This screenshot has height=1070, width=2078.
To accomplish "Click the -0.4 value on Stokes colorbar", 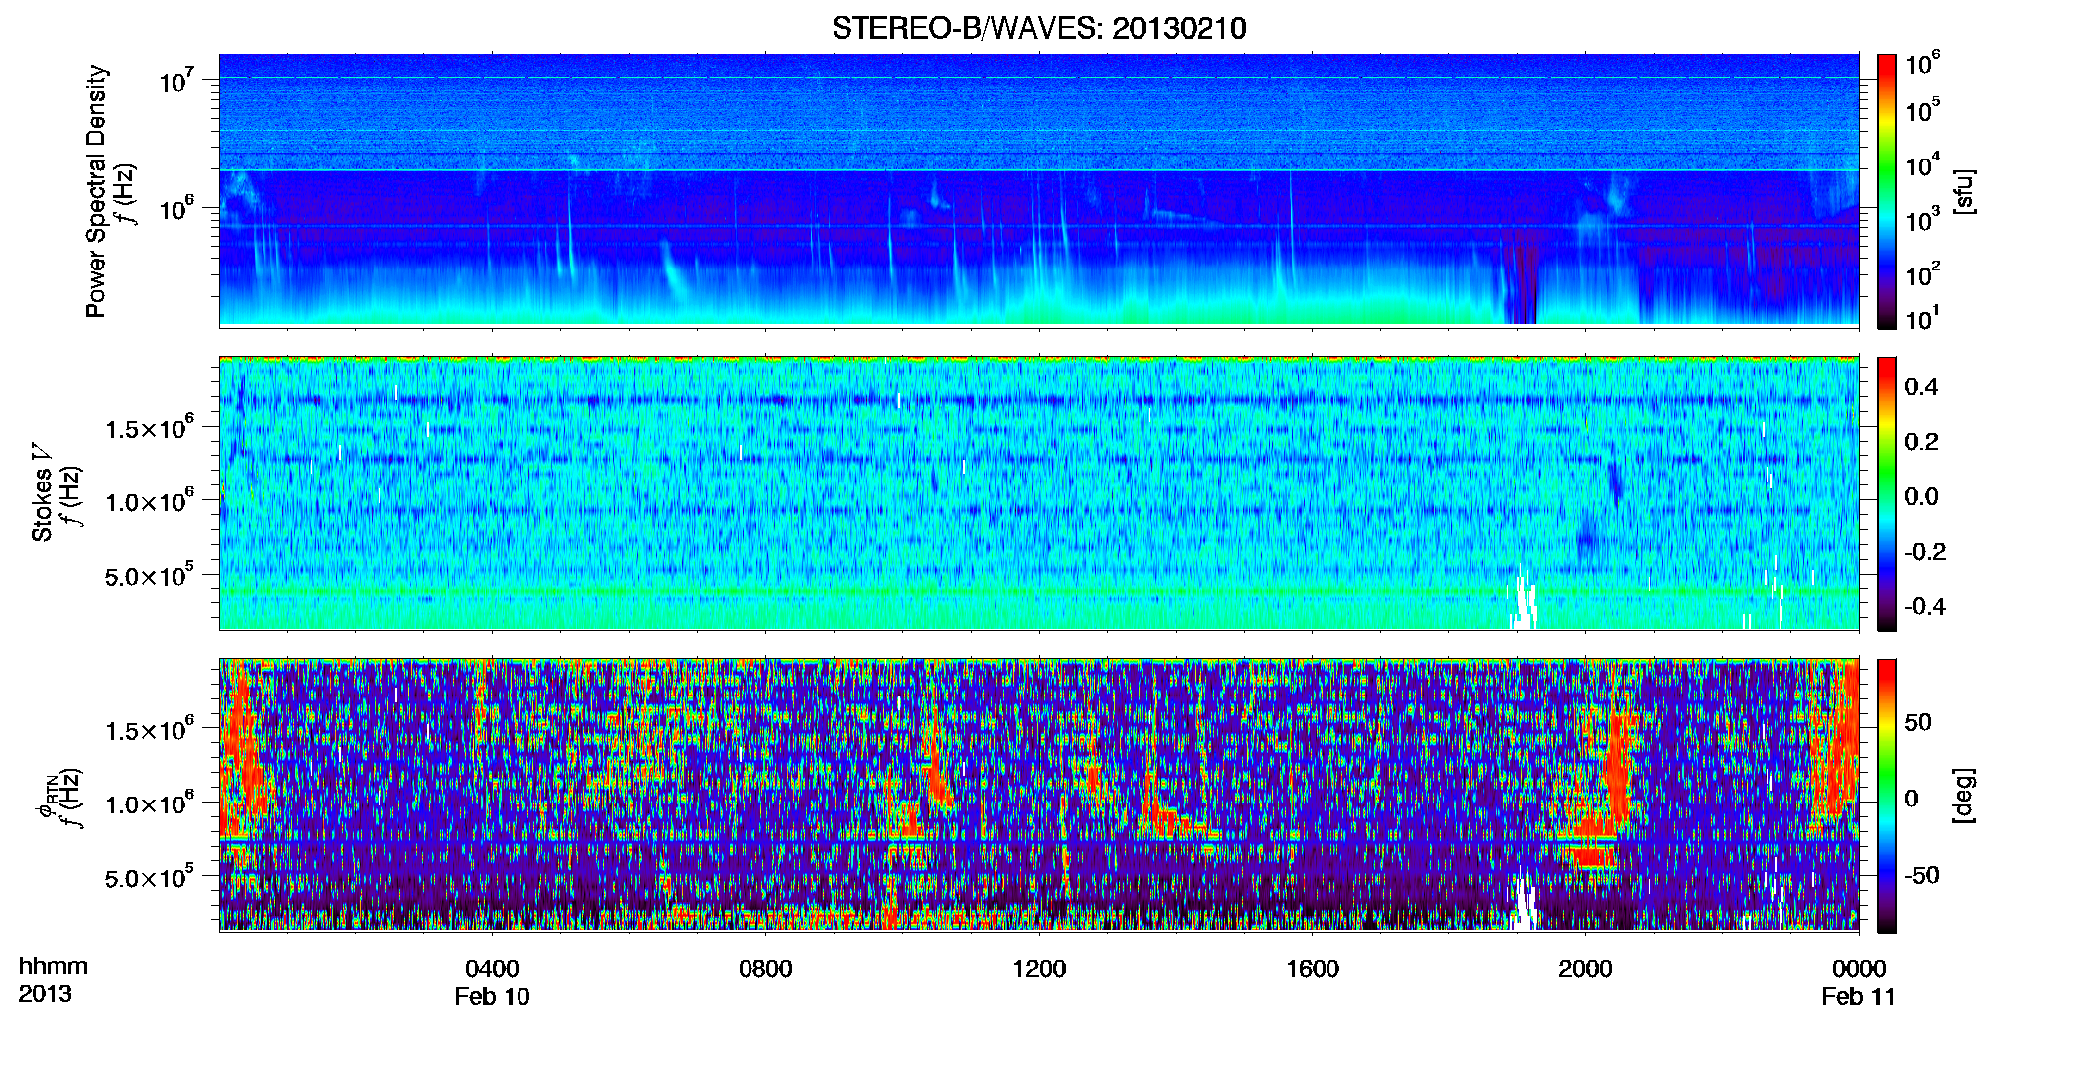I will pyautogui.click(x=1925, y=606).
